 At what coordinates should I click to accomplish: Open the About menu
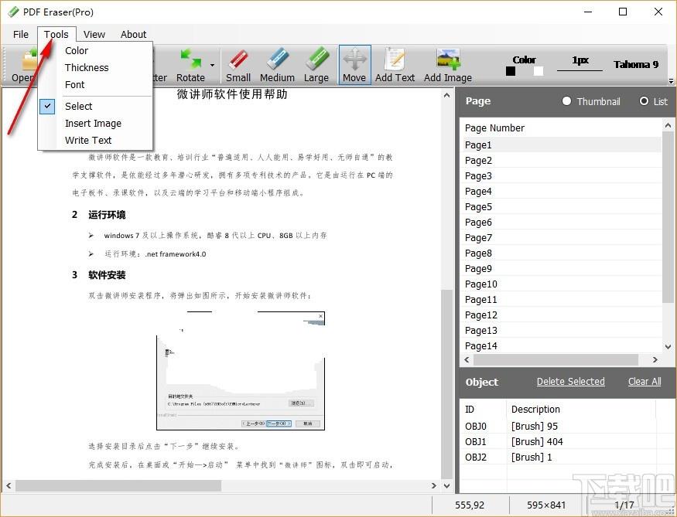[133, 35]
